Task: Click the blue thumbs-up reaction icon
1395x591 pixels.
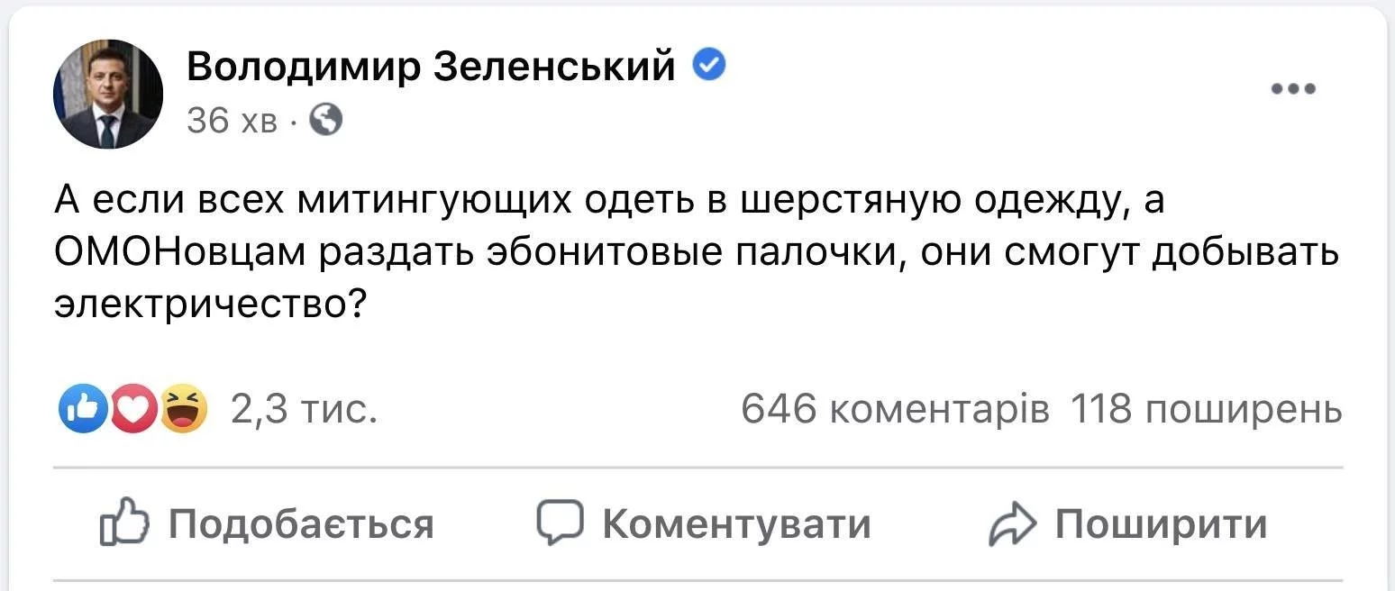Action: coord(81,410)
